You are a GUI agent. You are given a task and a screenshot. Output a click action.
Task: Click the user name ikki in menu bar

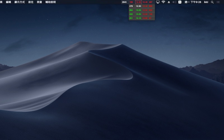click(x=206, y=2)
